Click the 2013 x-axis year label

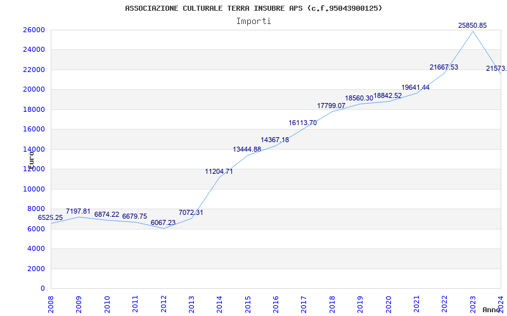[191, 304]
